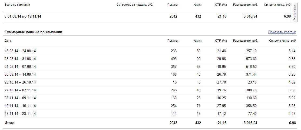Sort table by Дата column header
Image resolution: width=301 pixels, height=130 pixels.
[8, 41]
